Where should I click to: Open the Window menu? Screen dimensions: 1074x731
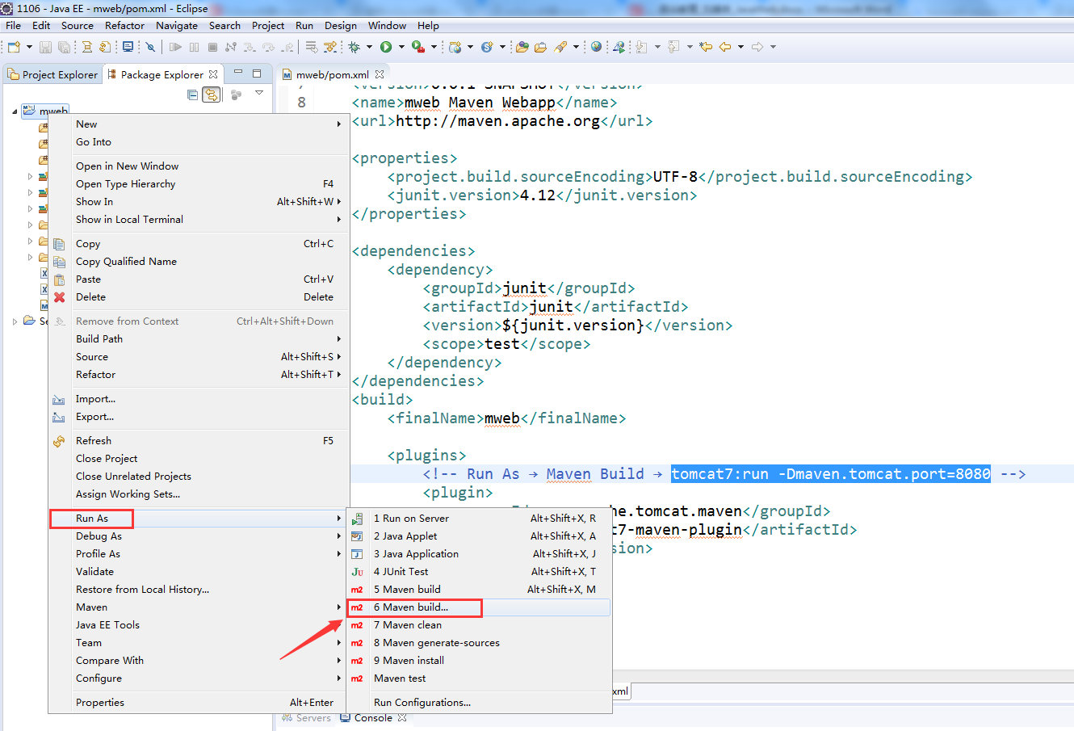point(388,25)
